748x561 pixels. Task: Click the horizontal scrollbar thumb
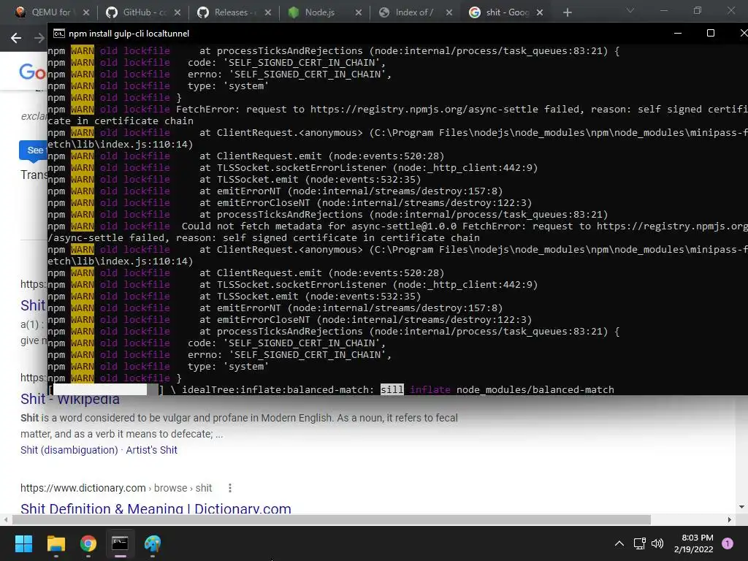pyautogui.click(x=332, y=519)
